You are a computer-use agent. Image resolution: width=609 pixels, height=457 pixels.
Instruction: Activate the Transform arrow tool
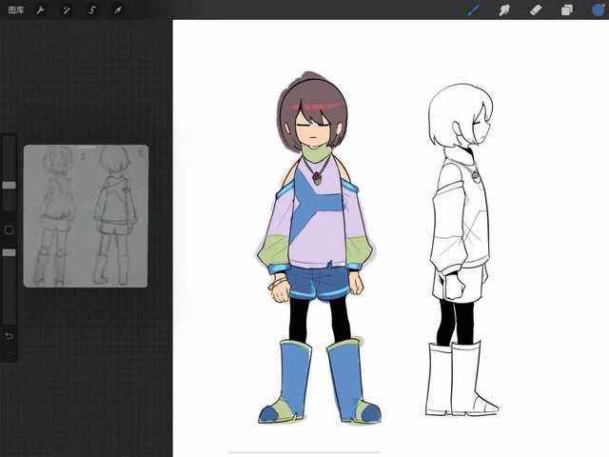click(x=118, y=10)
